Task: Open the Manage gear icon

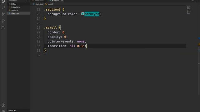Action: [3, 111]
